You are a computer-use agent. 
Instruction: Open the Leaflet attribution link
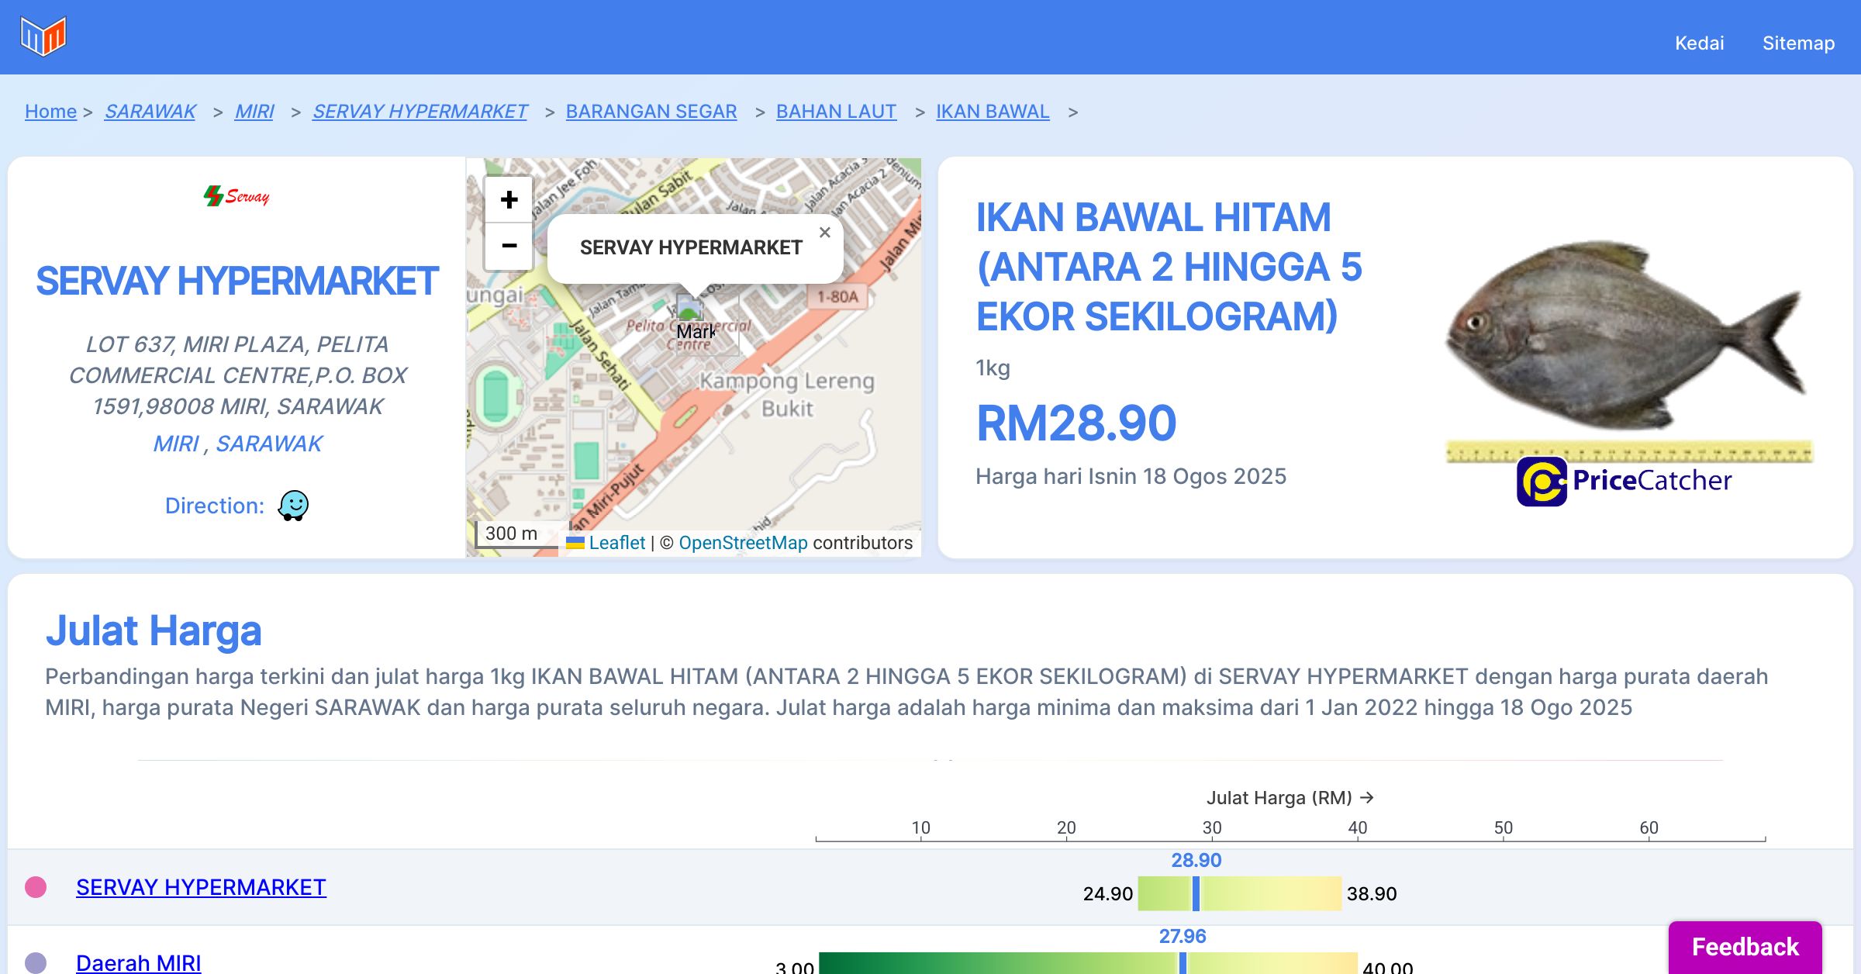point(616,543)
